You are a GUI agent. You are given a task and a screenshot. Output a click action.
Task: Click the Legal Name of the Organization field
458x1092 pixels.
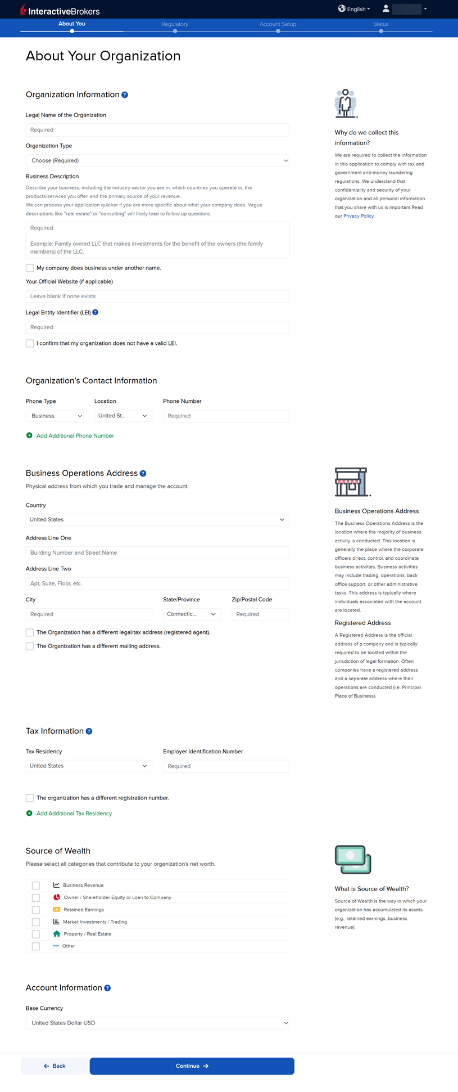click(157, 130)
